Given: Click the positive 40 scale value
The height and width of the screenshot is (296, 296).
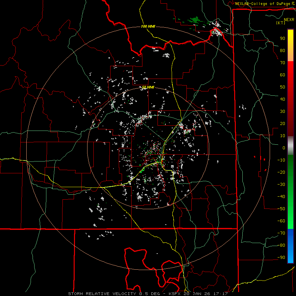Looking at the screenshot, I should pyautogui.click(x=283, y=99).
